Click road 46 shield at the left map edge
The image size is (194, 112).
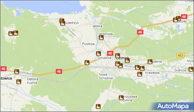[3, 69]
